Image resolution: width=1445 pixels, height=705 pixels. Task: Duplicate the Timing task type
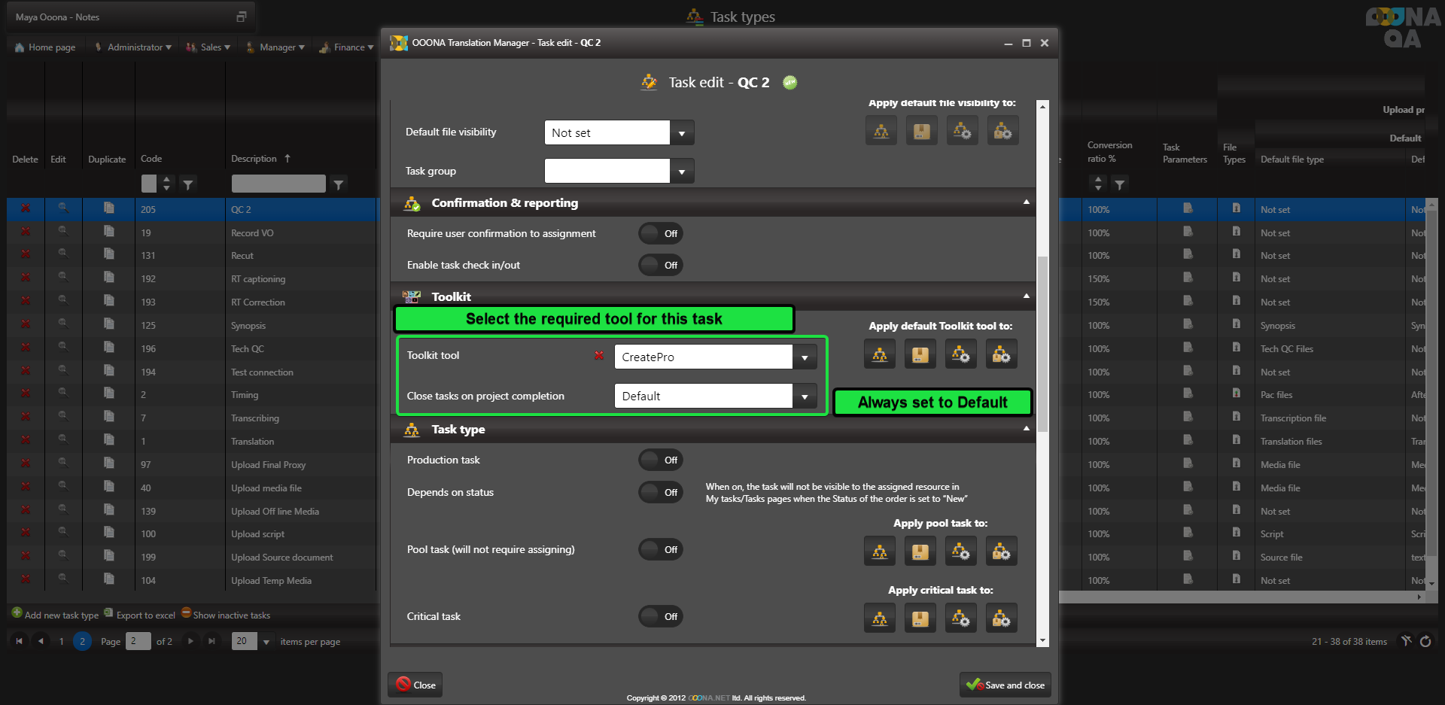(x=108, y=394)
